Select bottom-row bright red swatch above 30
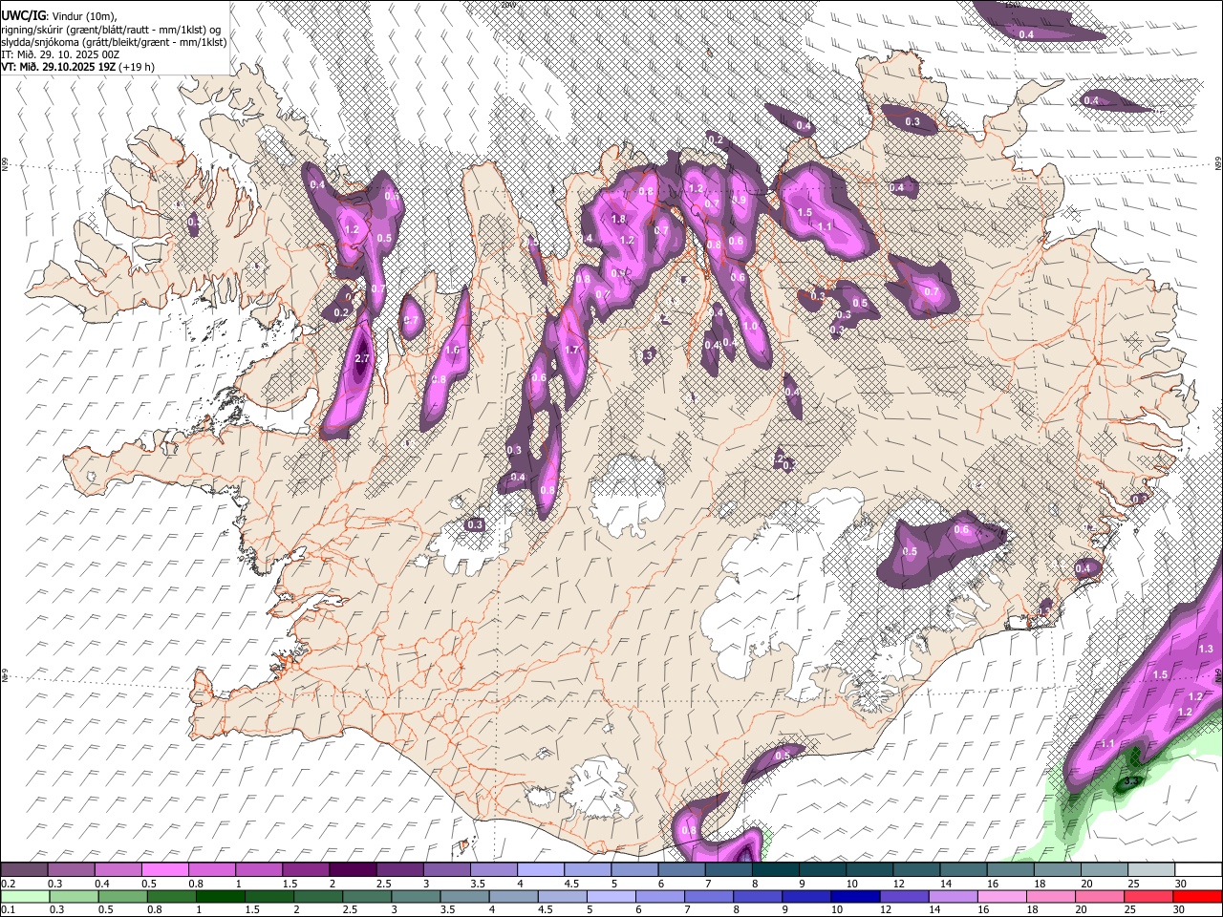1223x917 pixels. pos(1197,896)
